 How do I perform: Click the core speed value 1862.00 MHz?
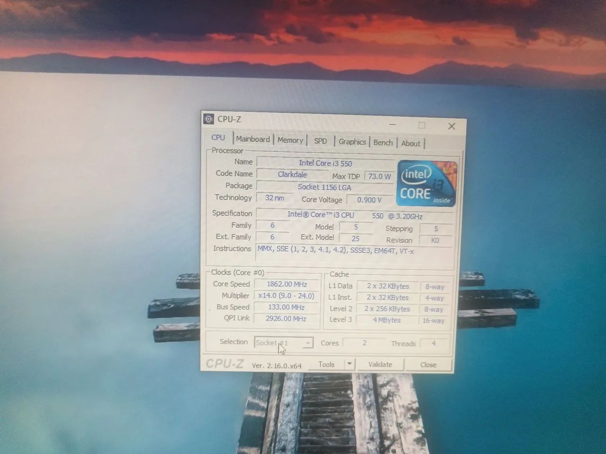[287, 284]
